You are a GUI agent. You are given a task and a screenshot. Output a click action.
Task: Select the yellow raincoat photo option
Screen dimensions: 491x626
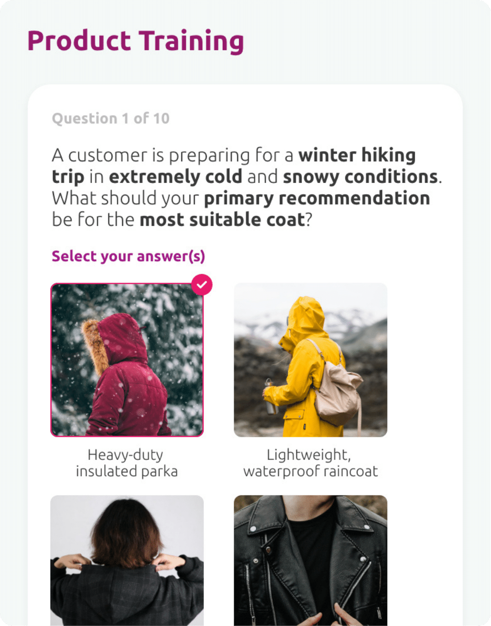click(311, 360)
